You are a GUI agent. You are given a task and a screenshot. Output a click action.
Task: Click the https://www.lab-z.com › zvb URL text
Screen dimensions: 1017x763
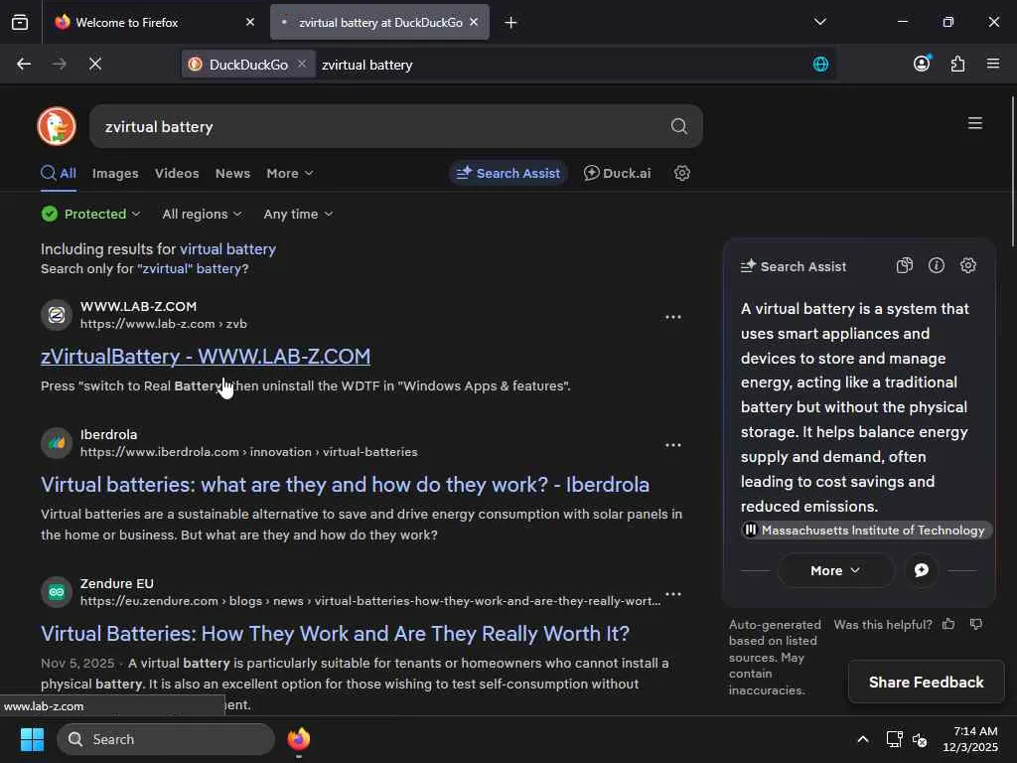pos(164,324)
